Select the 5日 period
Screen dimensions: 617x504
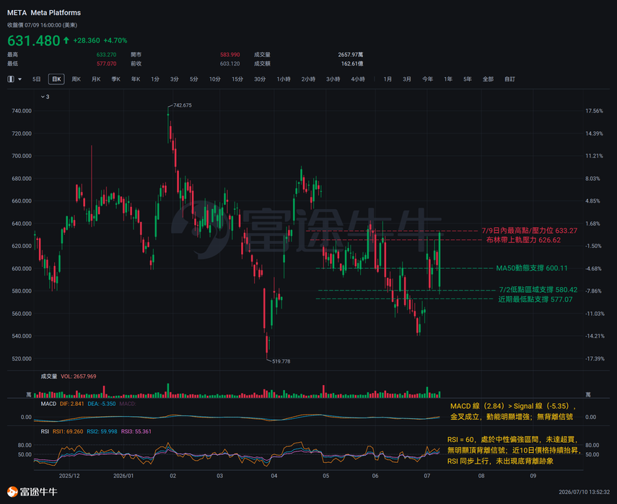click(37, 79)
